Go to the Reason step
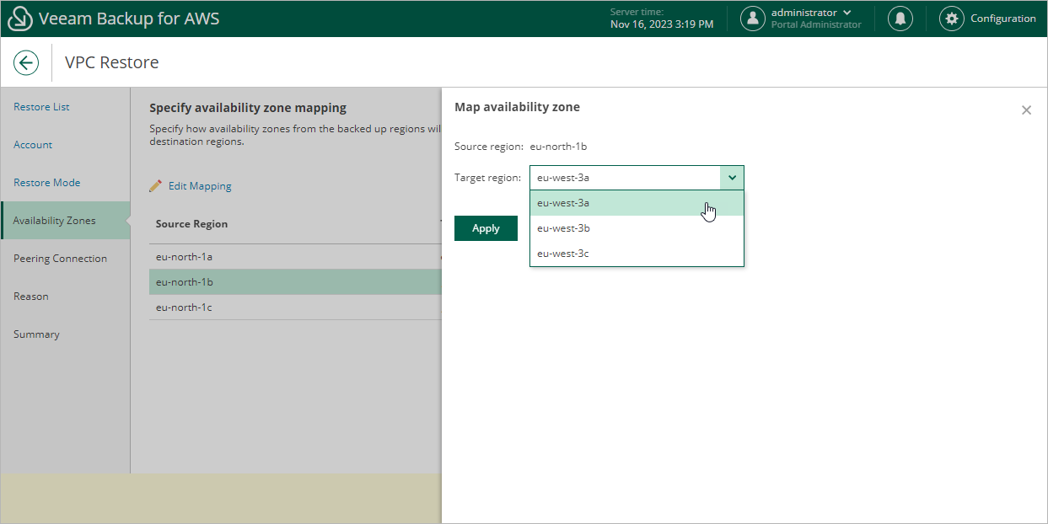 point(31,297)
